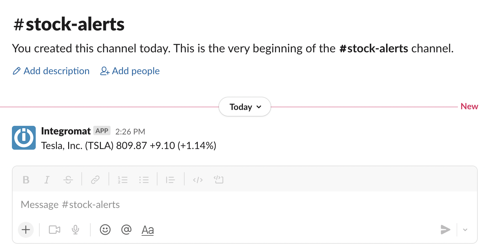Apply bold formatting in the message toolbar
The image size is (489, 251).
pos(26,179)
